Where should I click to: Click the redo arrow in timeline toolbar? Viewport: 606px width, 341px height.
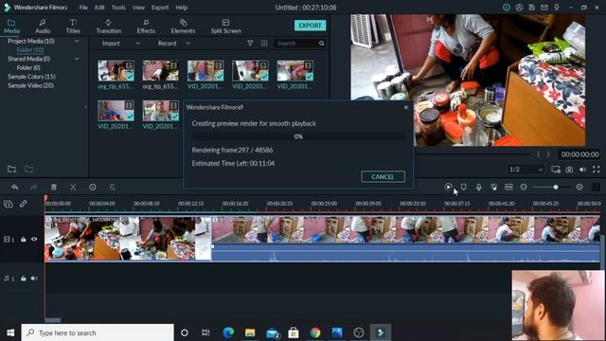[x=34, y=188]
